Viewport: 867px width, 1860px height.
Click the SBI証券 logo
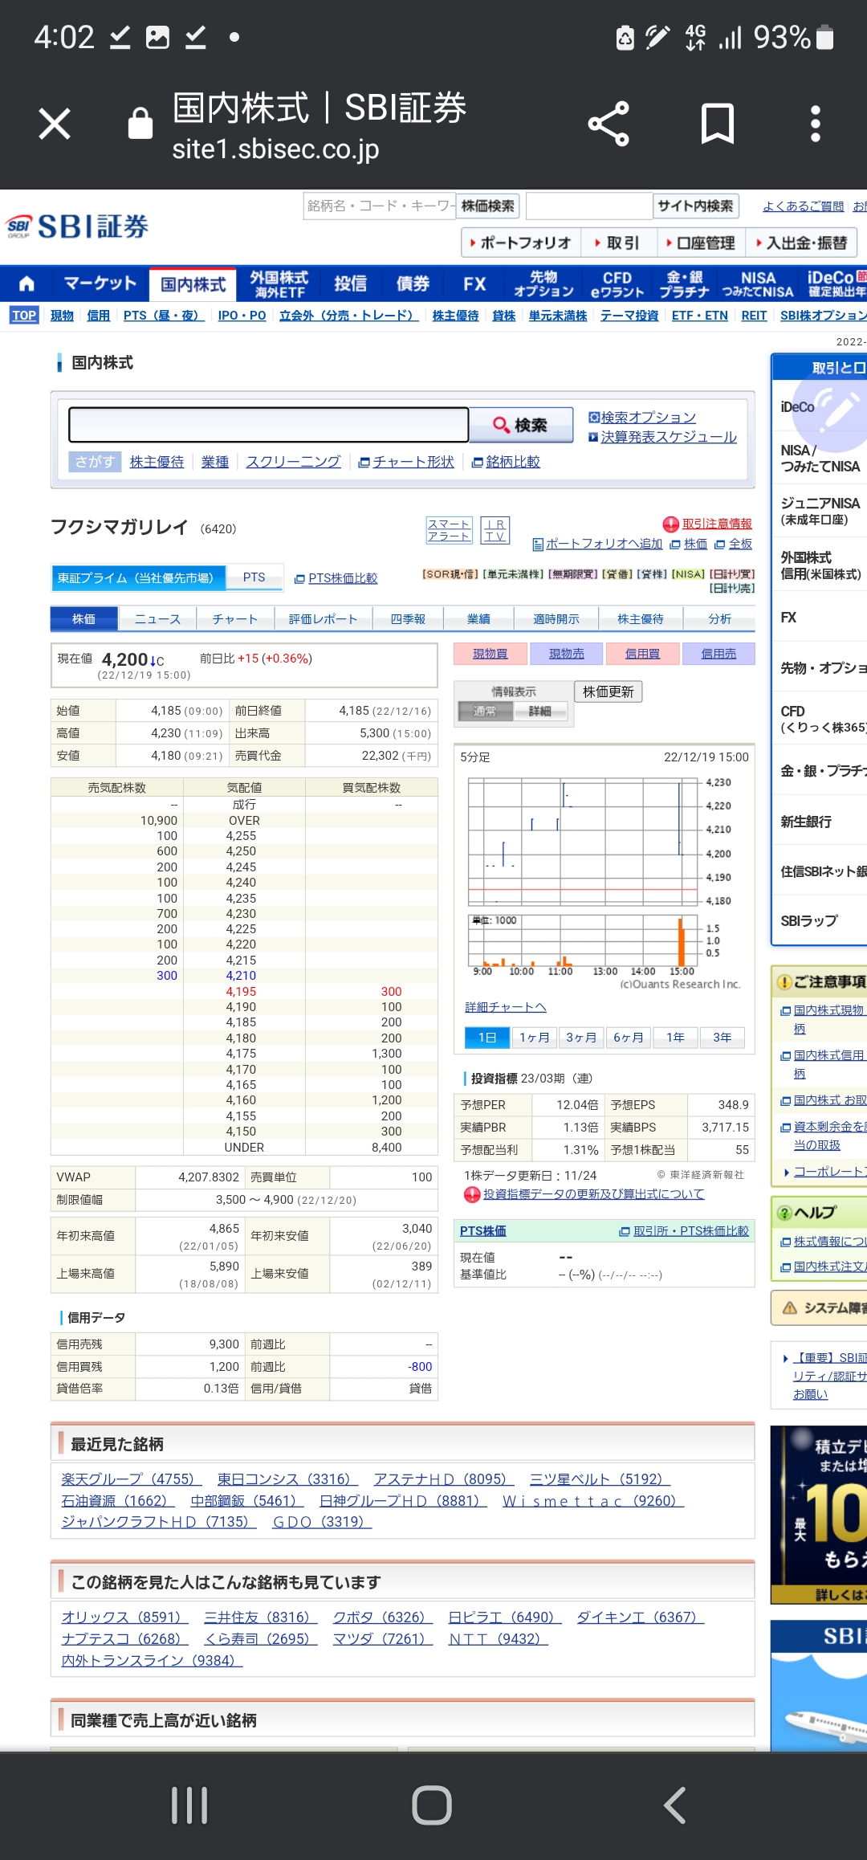(x=77, y=226)
